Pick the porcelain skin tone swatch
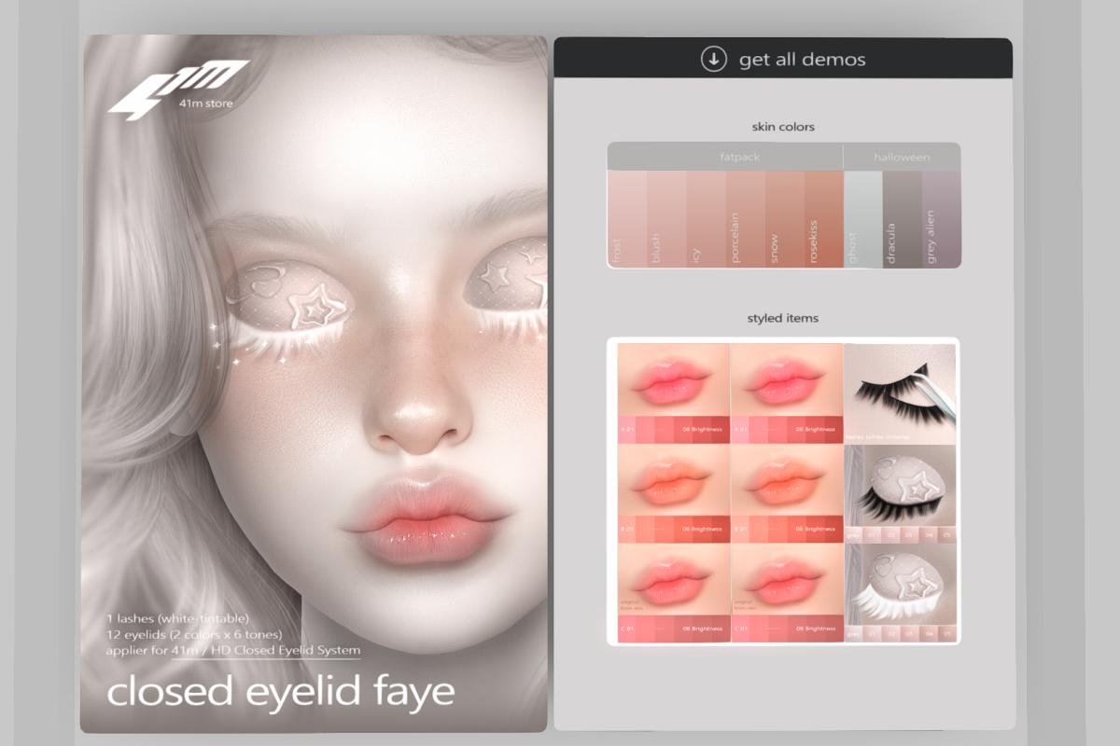The width and height of the screenshot is (1120, 746). point(745,220)
